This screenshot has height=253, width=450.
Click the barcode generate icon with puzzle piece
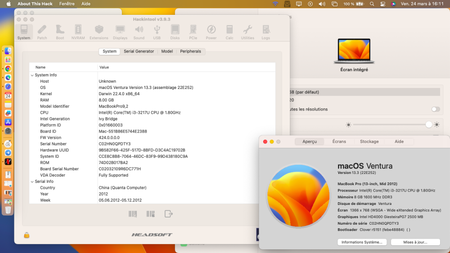coord(151,214)
